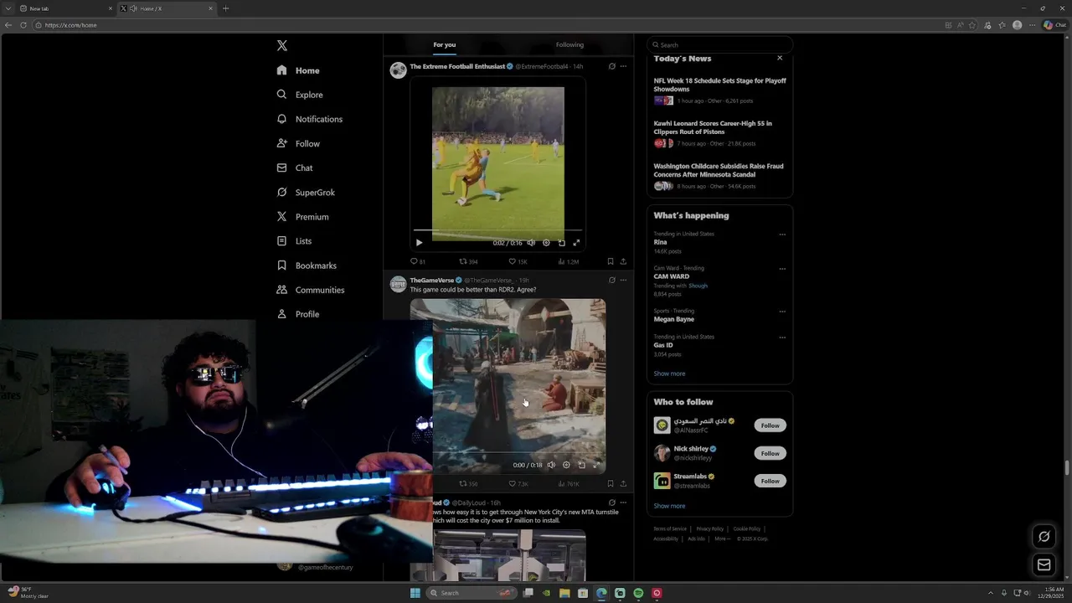Show more under Who to follow
This screenshot has width=1072, height=603.
click(669, 506)
